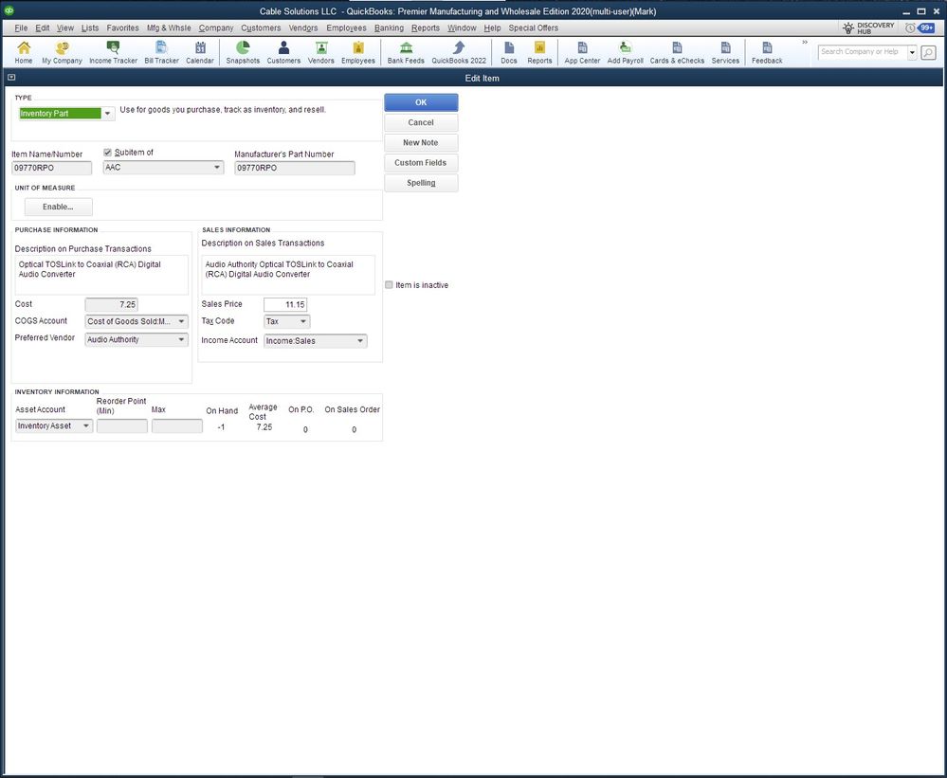
Task: Click the Cancel button
Action: click(421, 122)
